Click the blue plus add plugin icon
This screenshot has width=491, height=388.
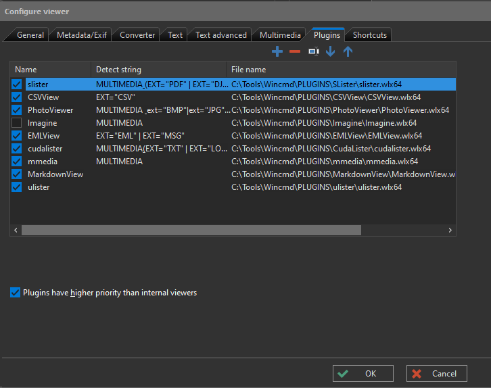(x=277, y=51)
